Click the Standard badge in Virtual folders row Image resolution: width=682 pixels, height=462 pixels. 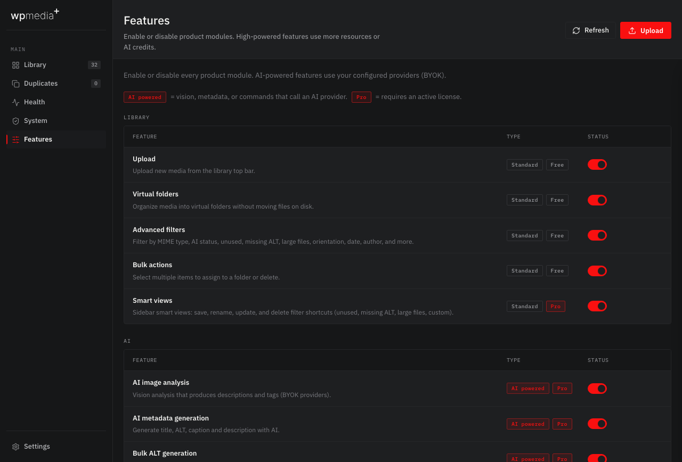(525, 200)
